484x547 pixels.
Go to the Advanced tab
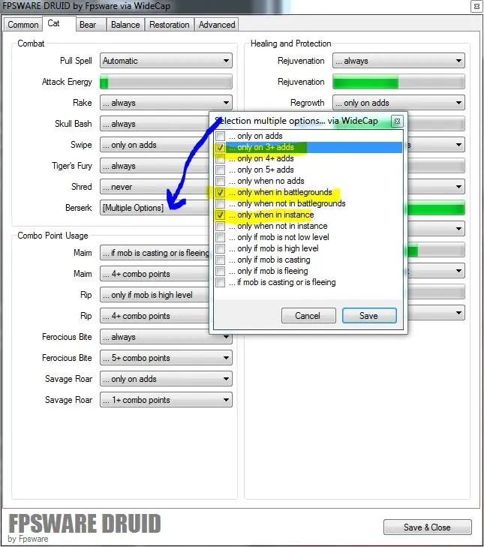[217, 25]
